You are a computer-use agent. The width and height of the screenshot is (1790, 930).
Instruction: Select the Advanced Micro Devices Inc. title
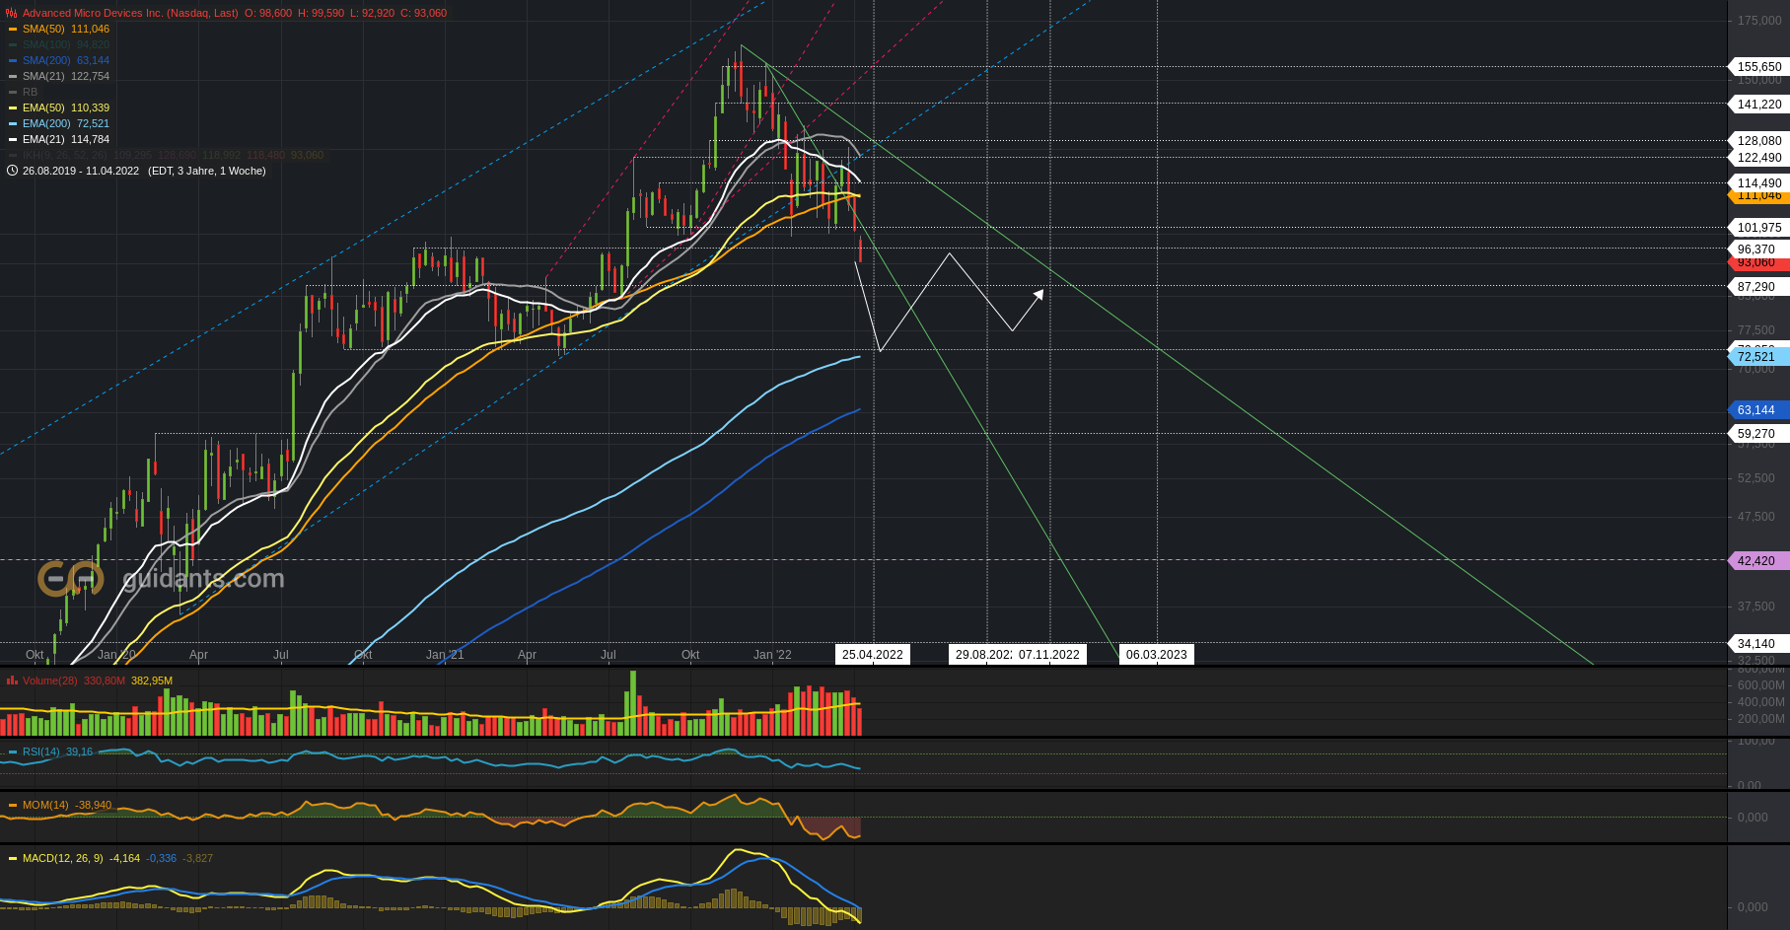(130, 13)
